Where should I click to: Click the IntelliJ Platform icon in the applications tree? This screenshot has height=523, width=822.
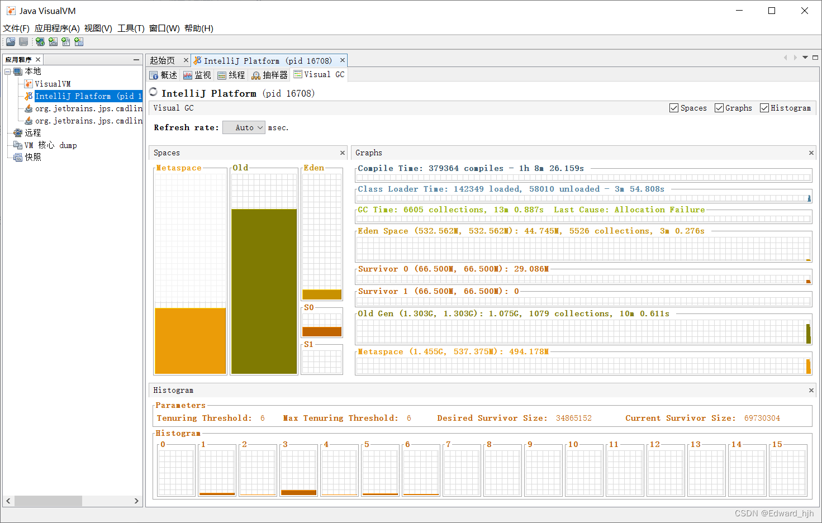coord(28,96)
